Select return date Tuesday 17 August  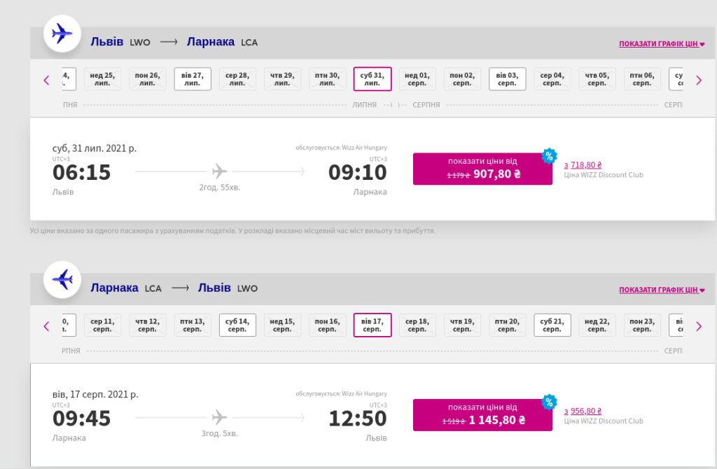tap(373, 325)
